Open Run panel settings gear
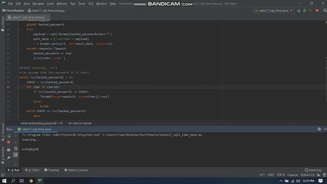Image resolution: width=327 pixels, height=184 pixels. point(319,129)
